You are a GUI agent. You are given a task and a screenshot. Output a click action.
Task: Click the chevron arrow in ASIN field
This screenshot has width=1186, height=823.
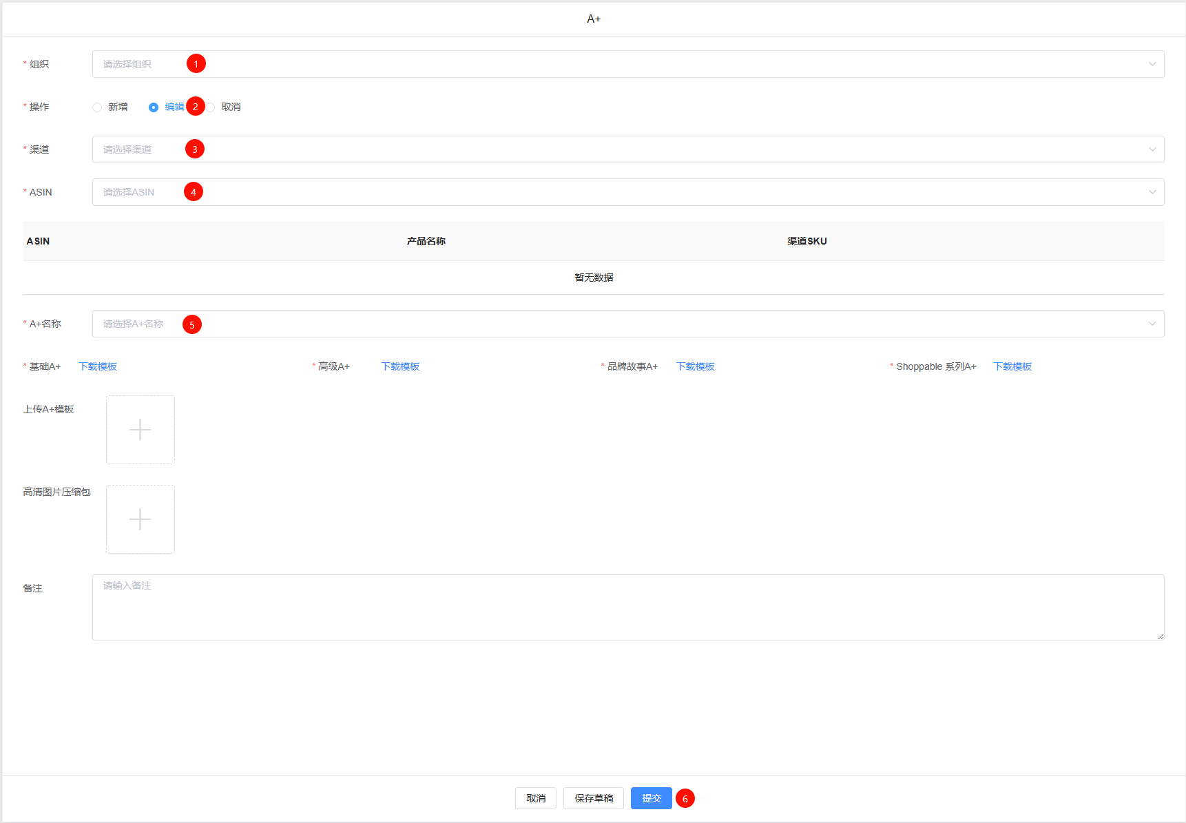1152,192
